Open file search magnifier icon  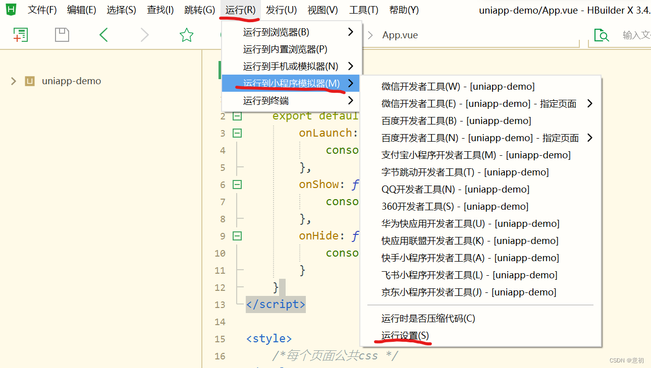coord(602,35)
